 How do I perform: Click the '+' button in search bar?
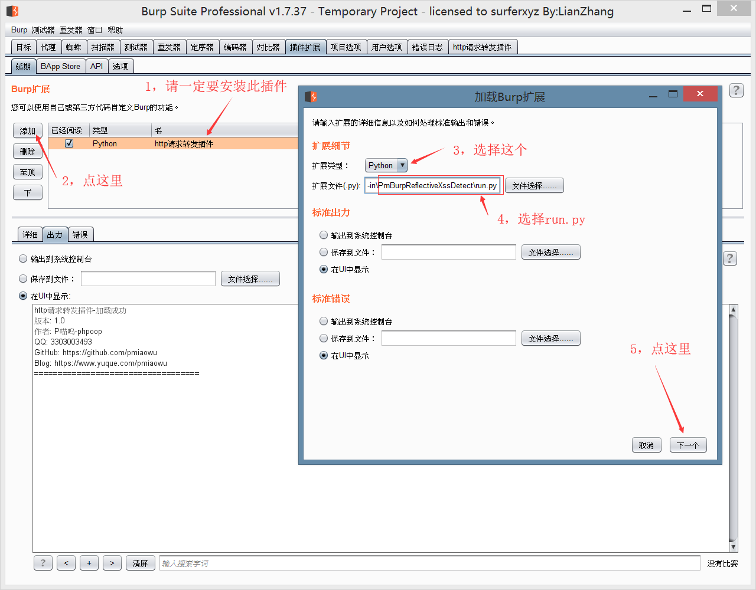point(89,563)
